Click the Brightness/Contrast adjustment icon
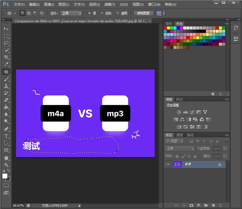 (179, 112)
